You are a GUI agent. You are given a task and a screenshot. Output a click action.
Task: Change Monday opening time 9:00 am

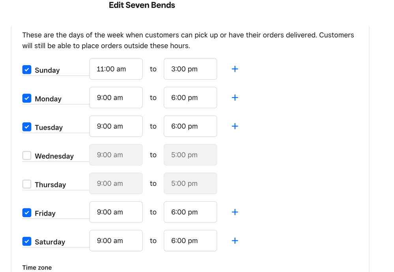[x=116, y=98]
